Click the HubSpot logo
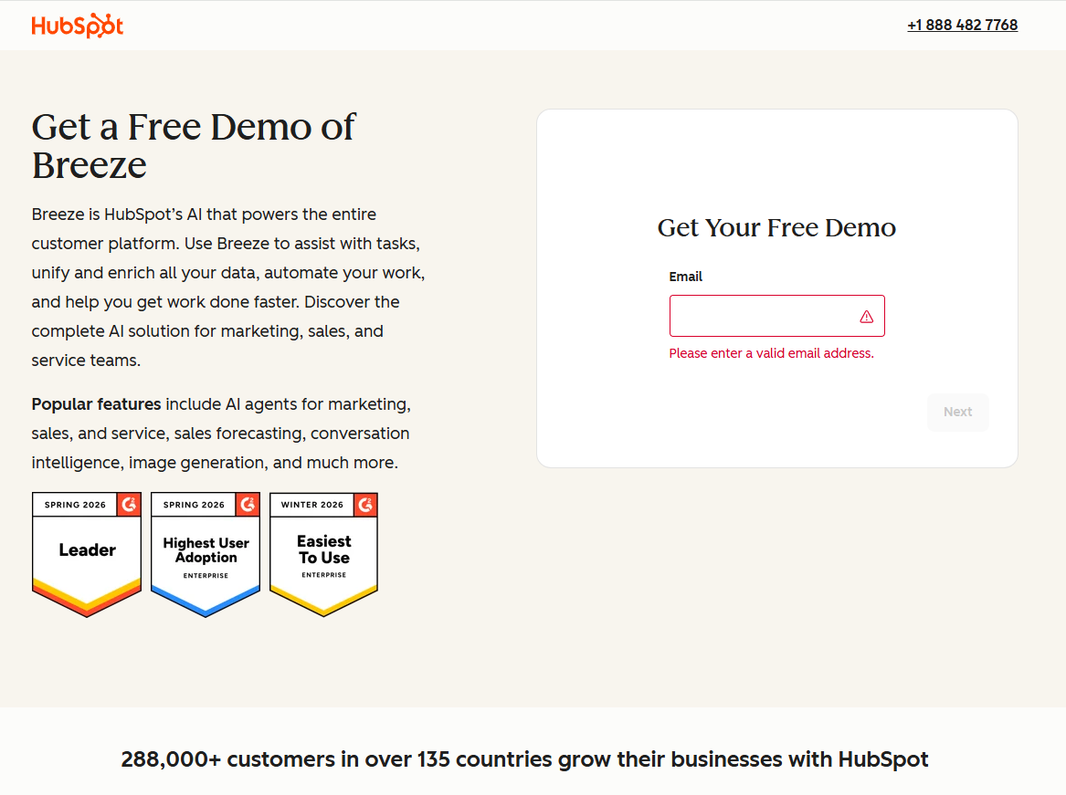Image resolution: width=1066 pixels, height=795 pixels. click(x=78, y=26)
